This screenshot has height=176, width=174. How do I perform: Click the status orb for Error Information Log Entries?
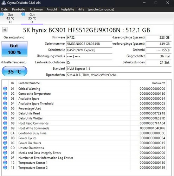tap(5, 158)
